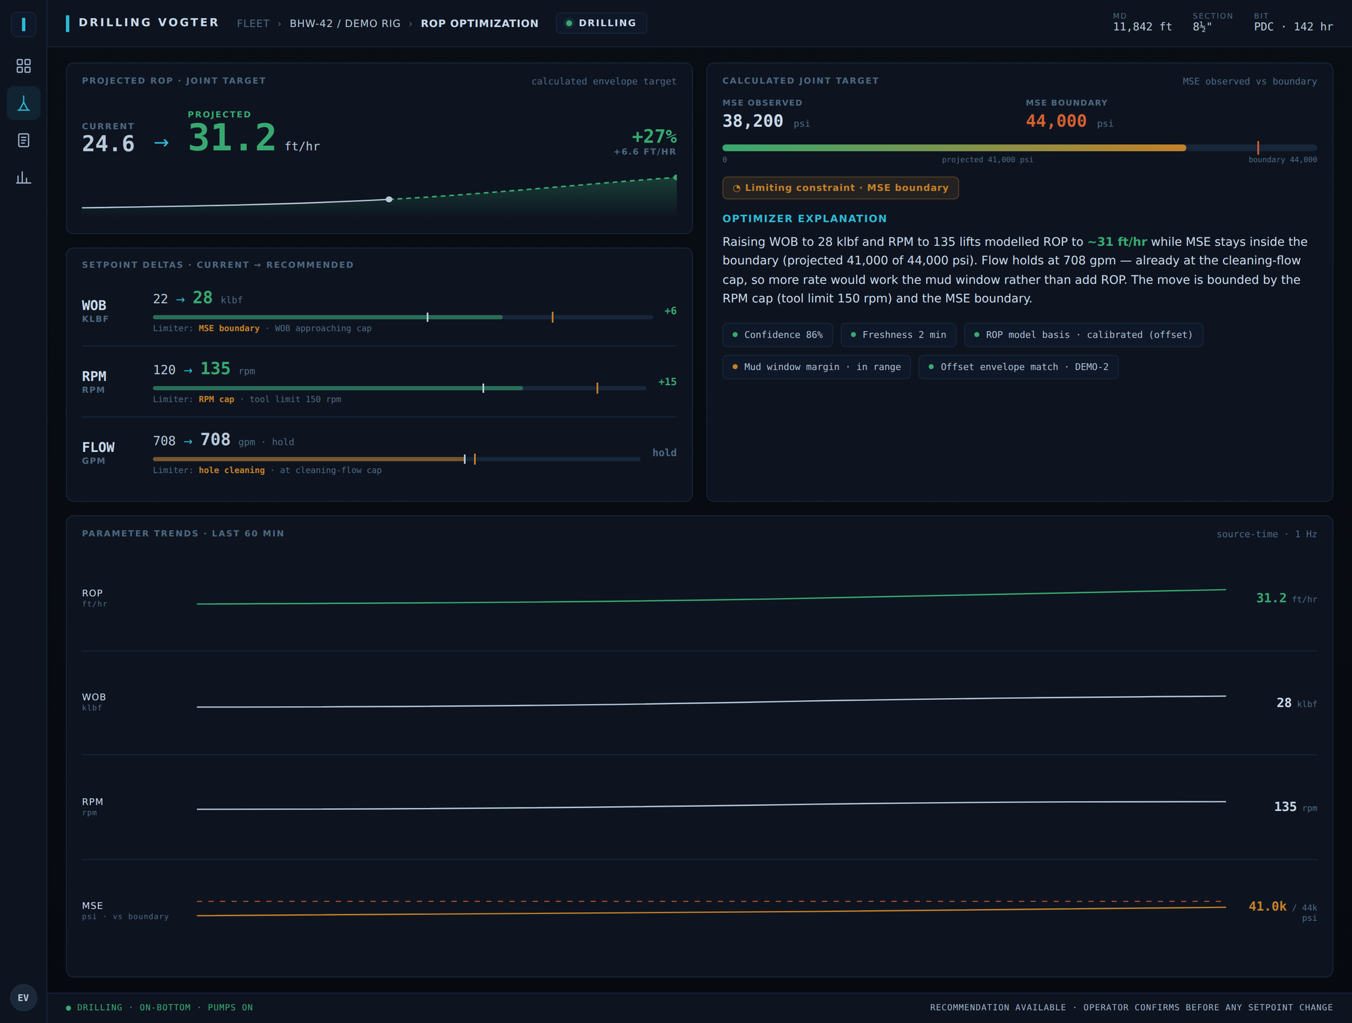
Task: Click the projected 31.2 ft/hr value
Action: pyautogui.click(x=254, y=138)
